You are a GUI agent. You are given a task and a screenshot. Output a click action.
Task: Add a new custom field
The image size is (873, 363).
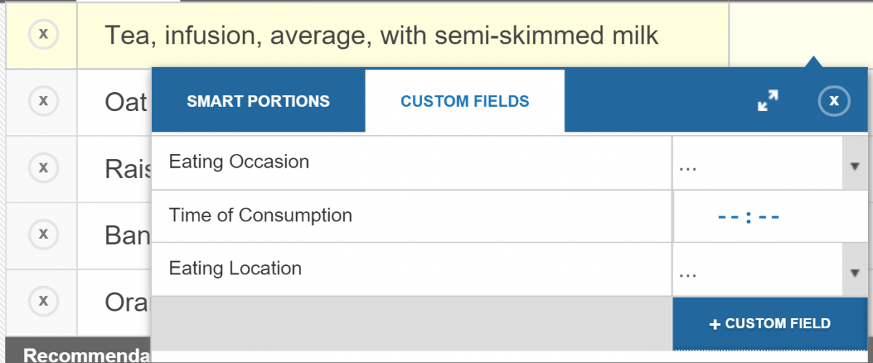(770, 324)
